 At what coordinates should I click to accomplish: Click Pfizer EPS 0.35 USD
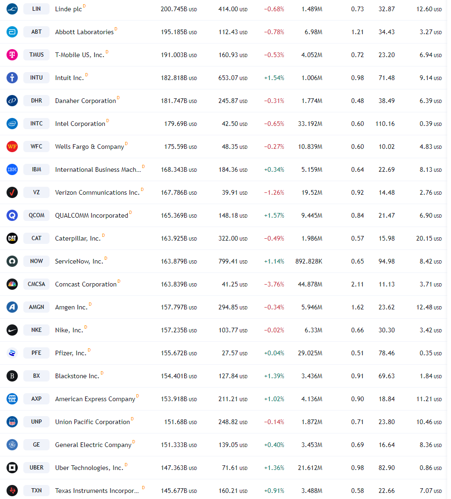pyautogui.click(x=430, y=353)
